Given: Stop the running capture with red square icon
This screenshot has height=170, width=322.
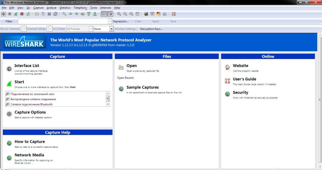Looking at the screenshot, I should click(22, 14).
